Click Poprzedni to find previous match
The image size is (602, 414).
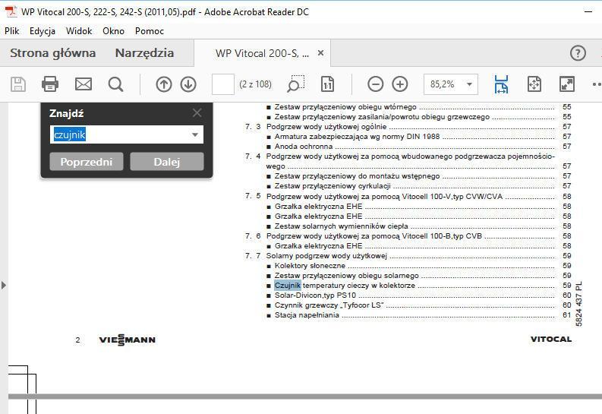click(87, 162)
